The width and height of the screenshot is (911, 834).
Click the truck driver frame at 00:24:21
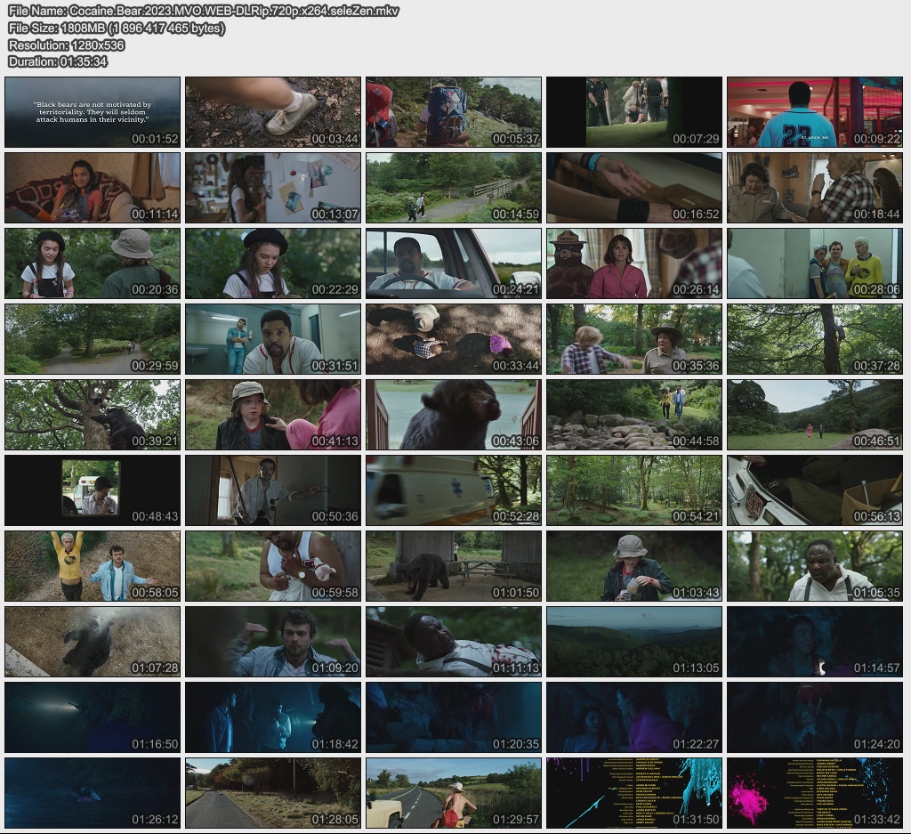click(454, 263)
